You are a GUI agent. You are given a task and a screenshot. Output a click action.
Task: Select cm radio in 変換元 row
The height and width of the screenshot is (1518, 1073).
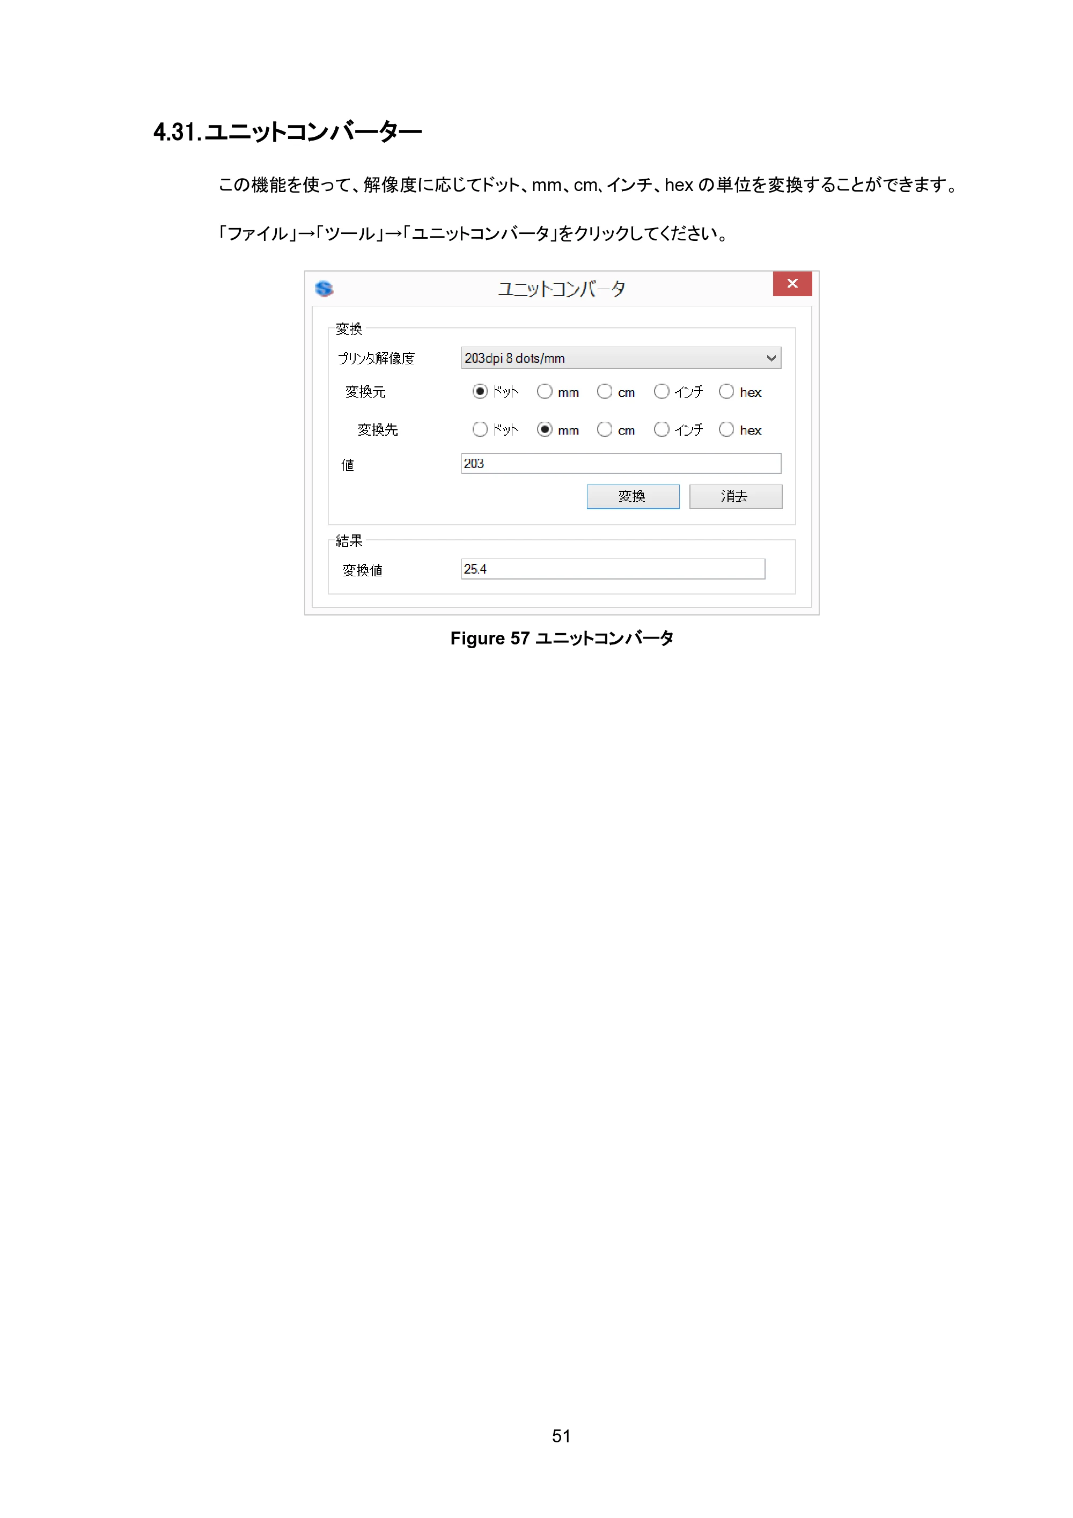[x=604, y=391]
